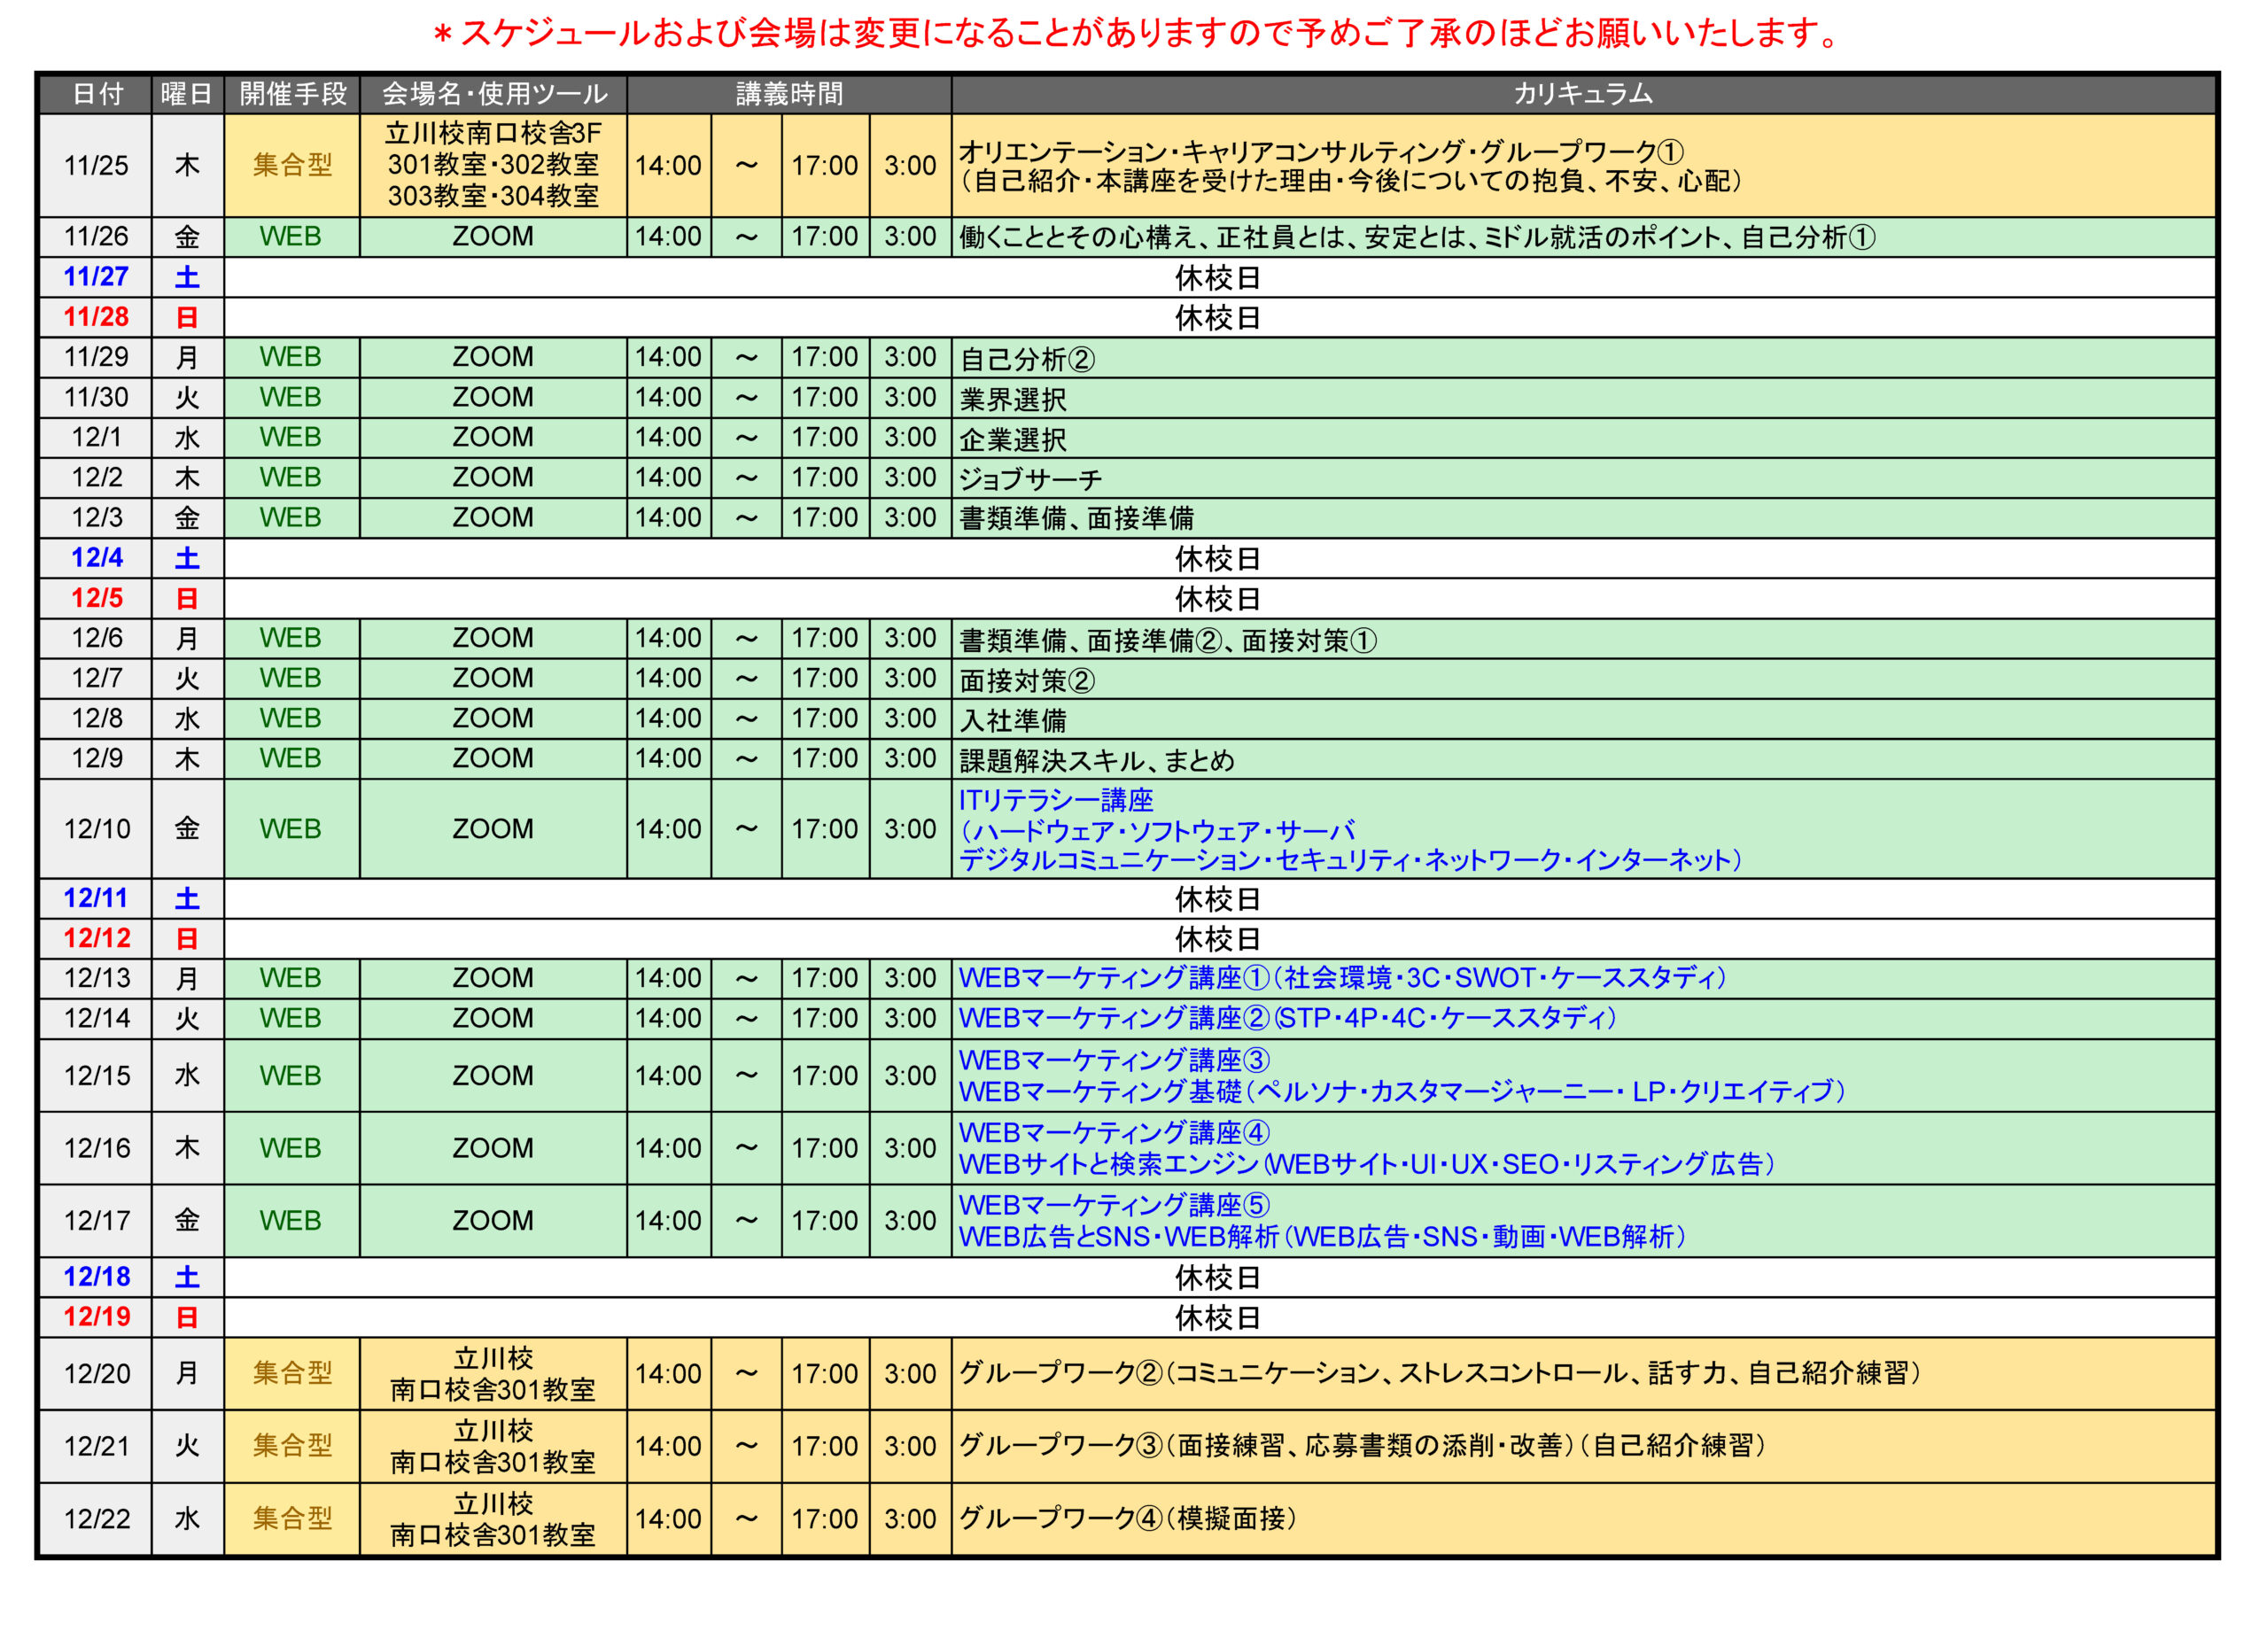The height and width of the screenshot is (1631, 2268).
Task: Click the 12/21 venue 南口校舎301教室
Action: coord(493,1446)
